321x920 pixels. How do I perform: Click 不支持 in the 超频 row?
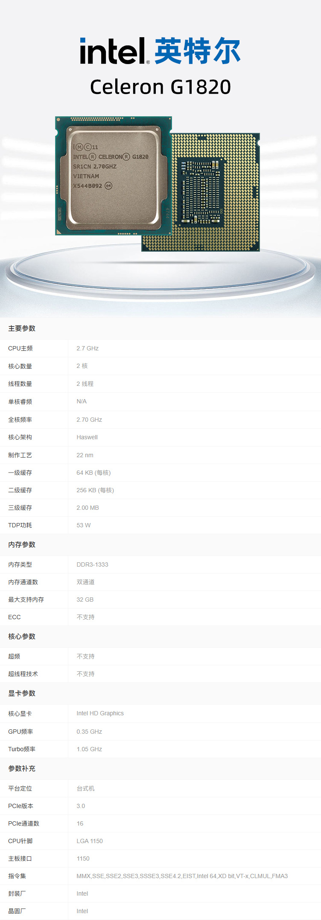pyautogui.click(x=85, y=656)
